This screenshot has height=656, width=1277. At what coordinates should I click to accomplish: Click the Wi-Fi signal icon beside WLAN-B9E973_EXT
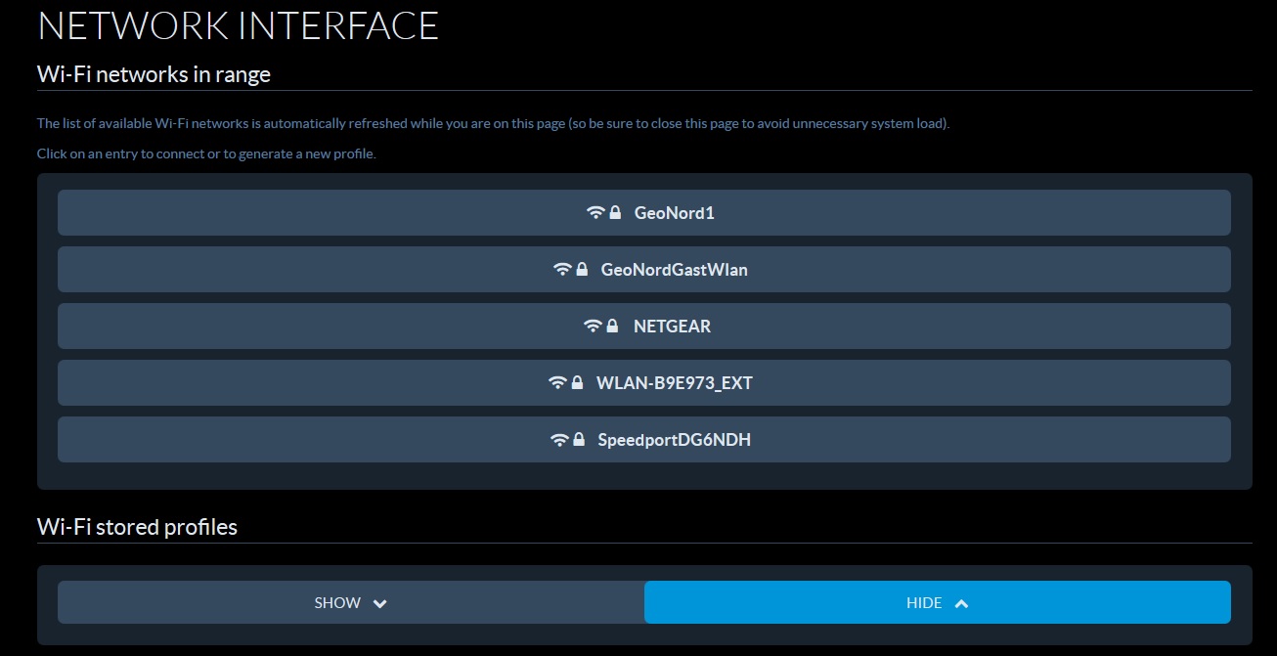pyautogui.click(x=557, y=382)
